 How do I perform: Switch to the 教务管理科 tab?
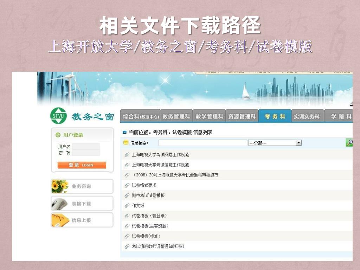click(x=176, y=116)
